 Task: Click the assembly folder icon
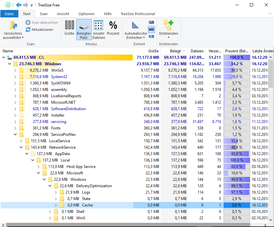pos(21,90)
